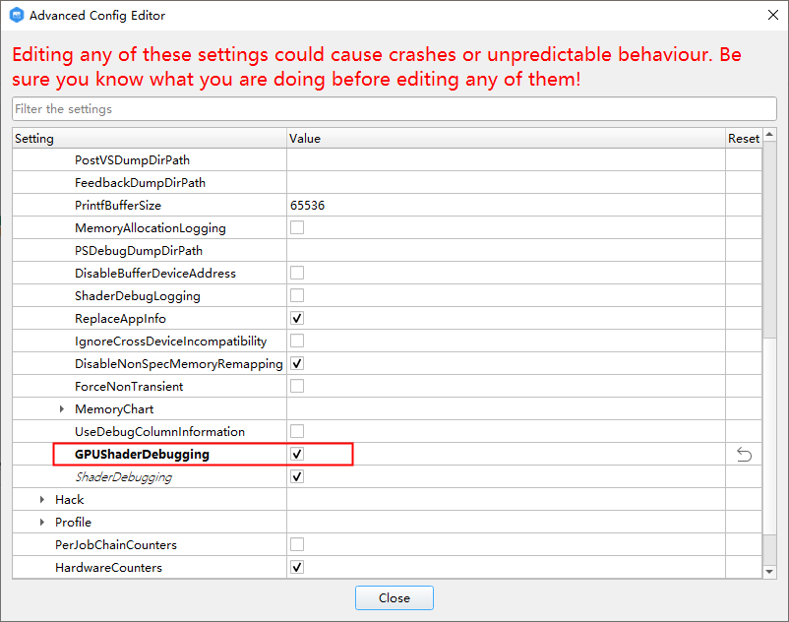The width and height of the screenshot is (789, 622).
Task: Click the reset arrow for GPUShaderDebugging
Action: point(745,454)
